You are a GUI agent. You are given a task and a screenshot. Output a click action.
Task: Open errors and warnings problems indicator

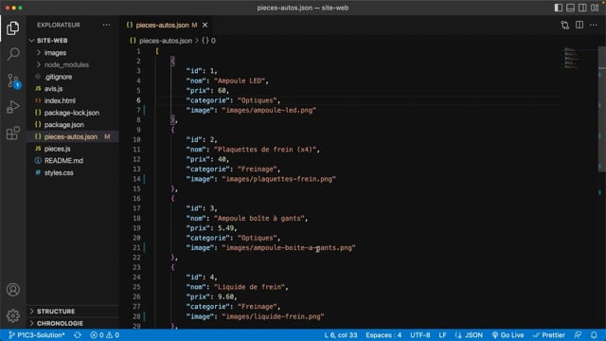point(104,335)
